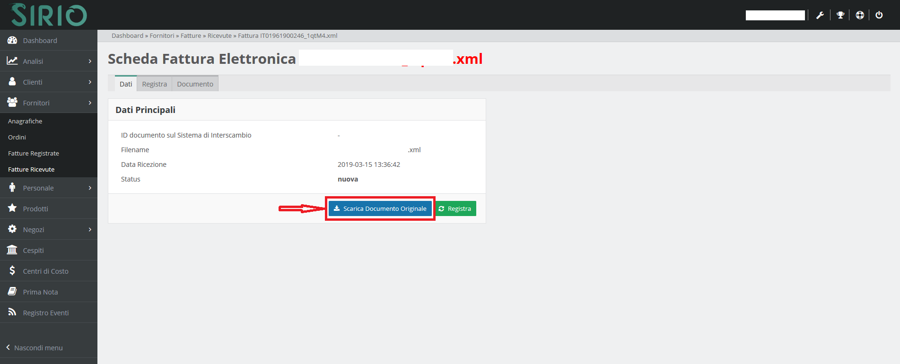Click the Registro Eventi feed icon

(x=12, y=312)
